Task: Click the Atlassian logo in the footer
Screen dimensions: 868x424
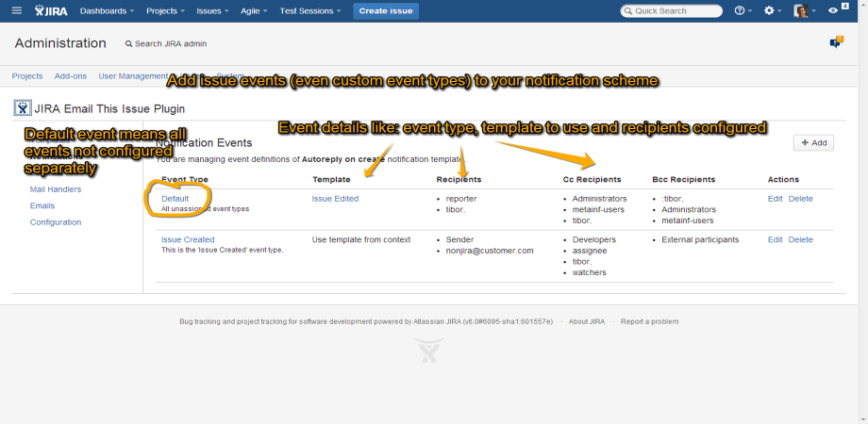Action: 429,350
